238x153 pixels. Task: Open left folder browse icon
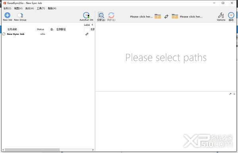click(x=158, y=16)
